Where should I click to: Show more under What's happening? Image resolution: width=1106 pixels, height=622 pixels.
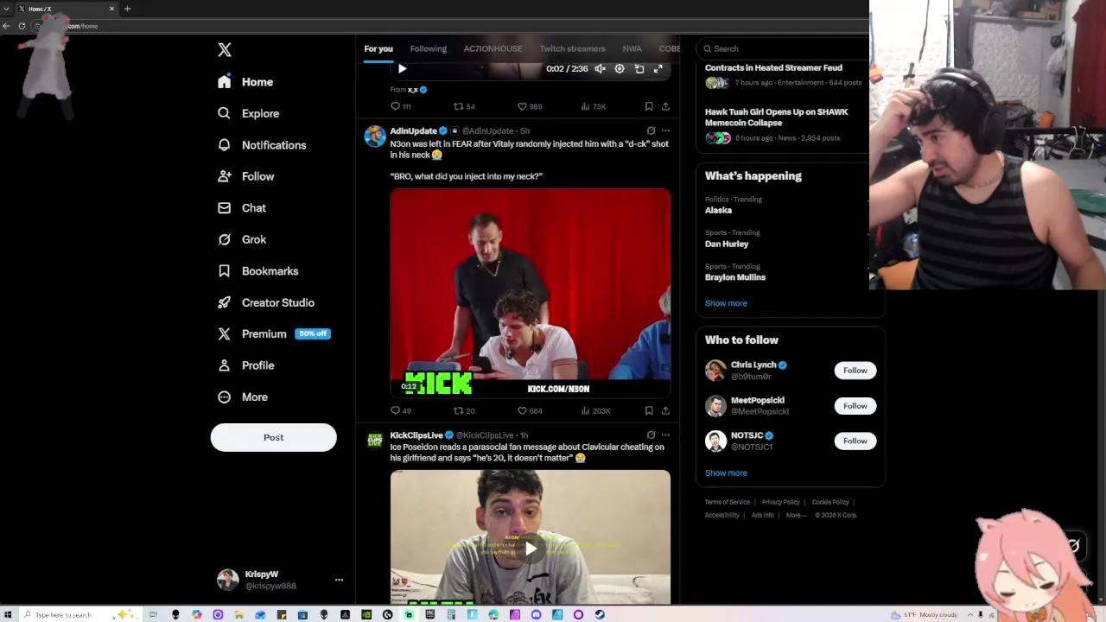pos(726,303)
